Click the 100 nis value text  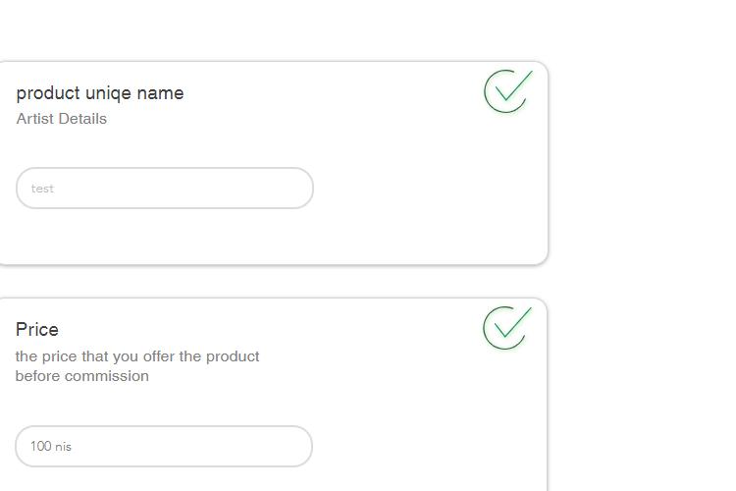click(51, 447)
